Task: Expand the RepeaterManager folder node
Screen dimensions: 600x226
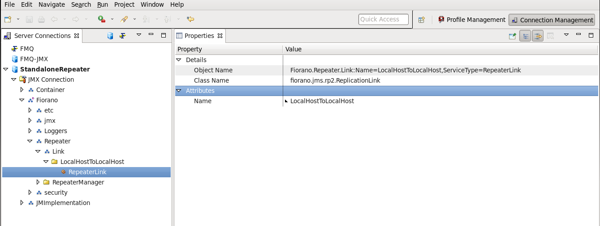Action: (x=38, y=182)
